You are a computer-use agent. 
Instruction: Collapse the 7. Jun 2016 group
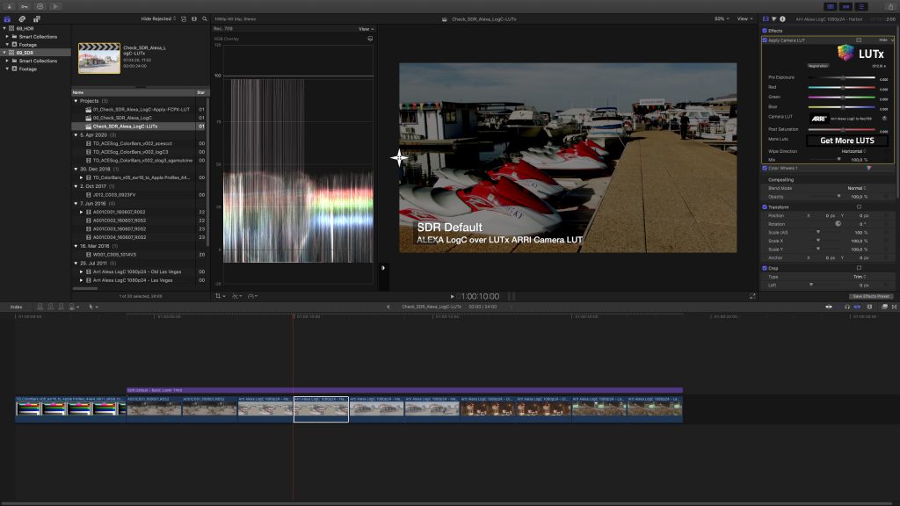tap(76, 203)
